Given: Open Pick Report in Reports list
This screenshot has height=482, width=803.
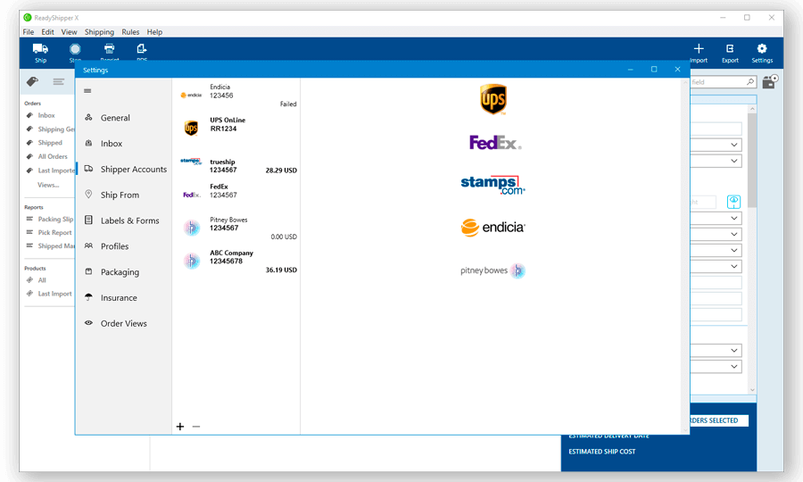Looking at the screenshot, I should pyautogui.click(x=54, y=233).
